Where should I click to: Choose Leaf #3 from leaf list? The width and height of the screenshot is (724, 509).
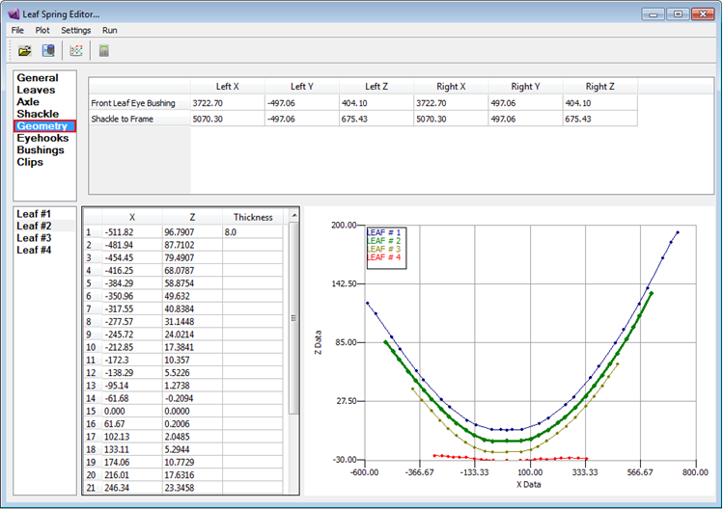[34, 238]
